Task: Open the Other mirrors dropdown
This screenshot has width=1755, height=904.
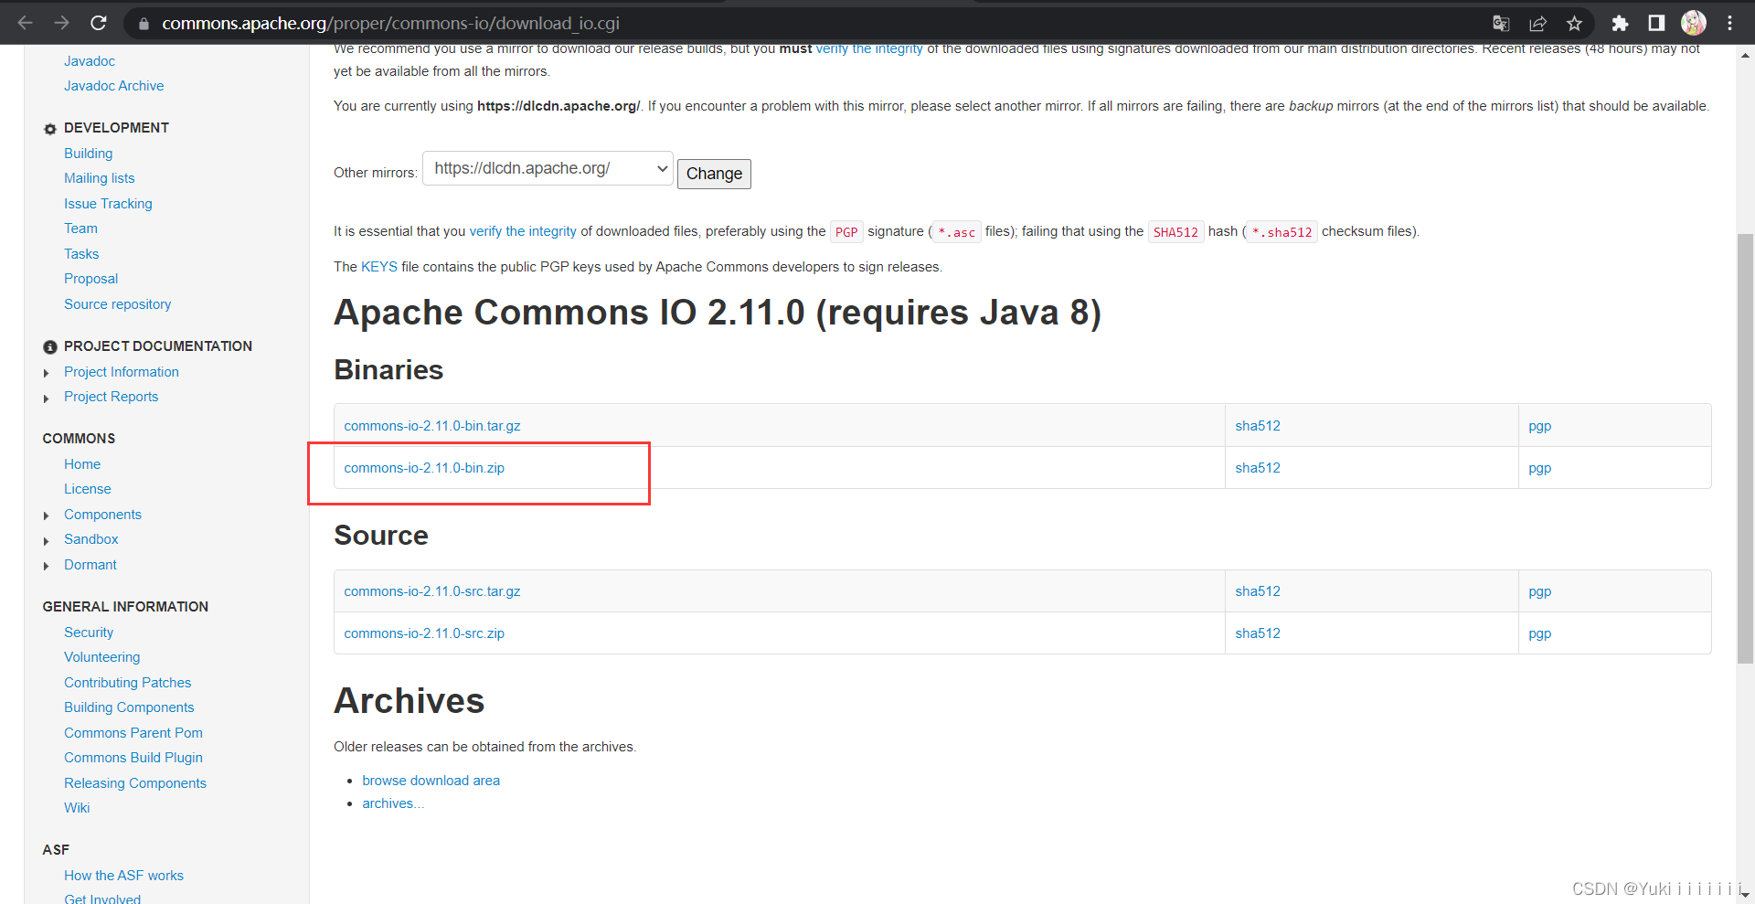Action: pyautogui.click(x=548, y=168)
